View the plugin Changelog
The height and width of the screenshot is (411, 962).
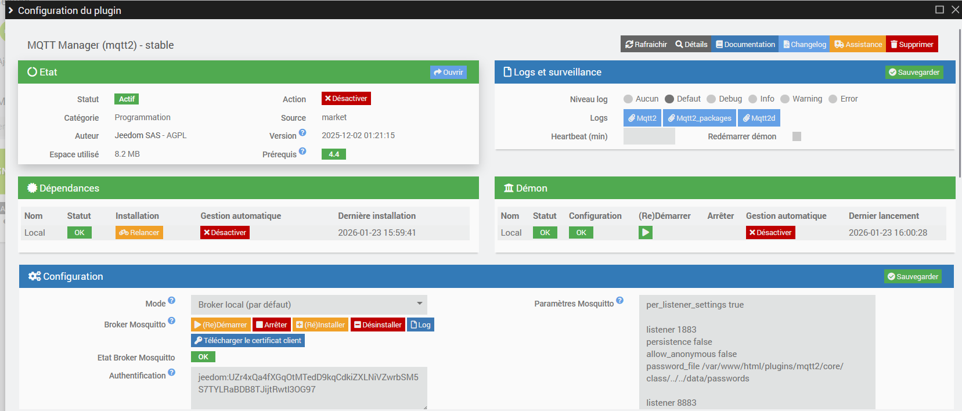tap(805, 44)
